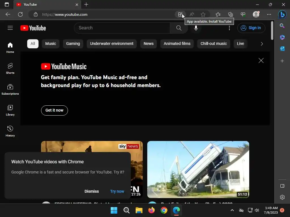Click the browser address bar URL

coord(65,14)
